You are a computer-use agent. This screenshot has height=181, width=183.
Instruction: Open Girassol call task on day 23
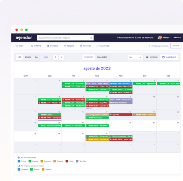73,126
